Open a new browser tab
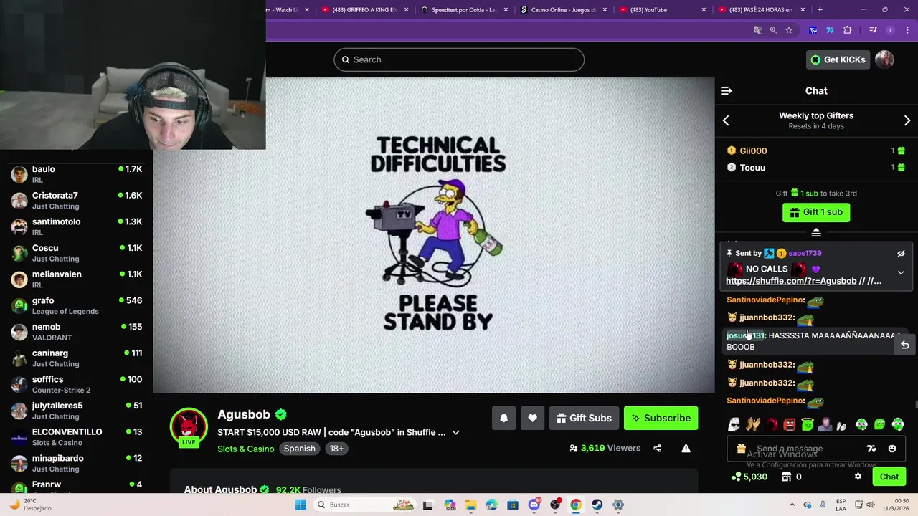 coord(820,10)
